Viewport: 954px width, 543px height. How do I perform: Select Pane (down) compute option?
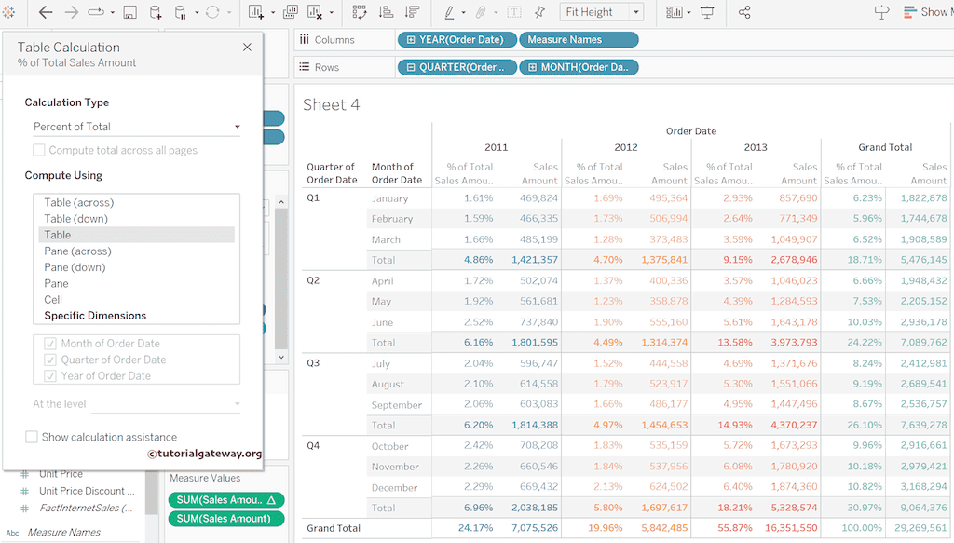coord(136,267)
